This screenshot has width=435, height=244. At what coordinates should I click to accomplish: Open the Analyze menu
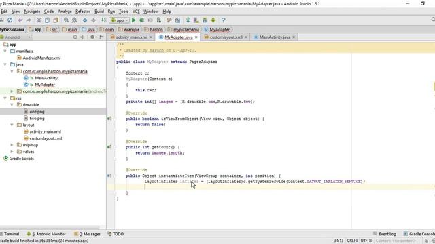coord(65,12)
